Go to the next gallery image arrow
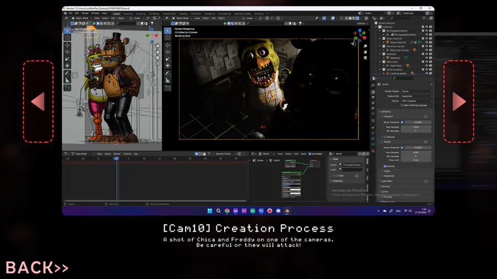497x279 pixels. point(459,101)
